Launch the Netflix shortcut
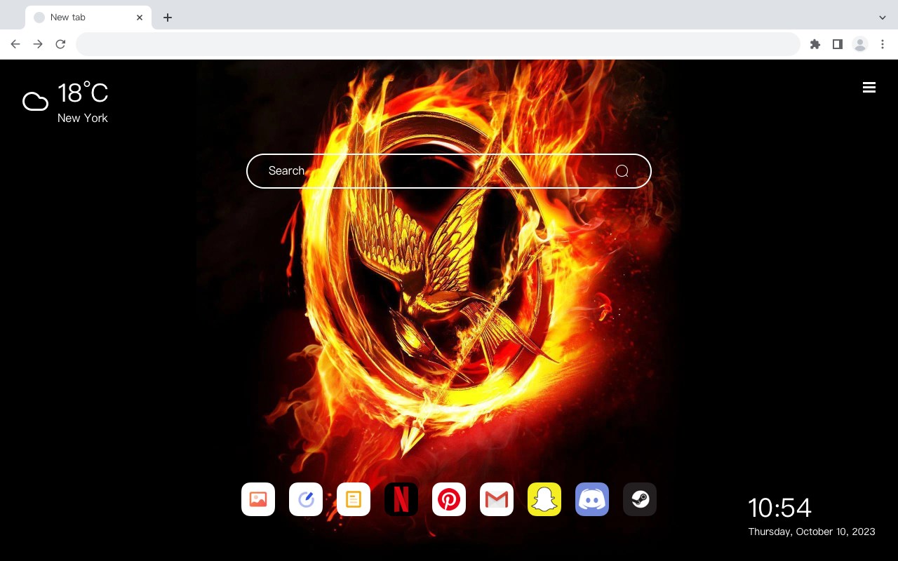The width and height of the screenshot is (898, 561). coord(401,499)
